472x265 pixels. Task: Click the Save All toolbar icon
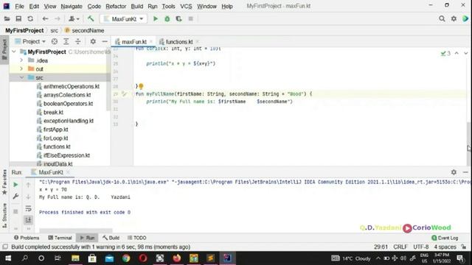pos(18,19)
